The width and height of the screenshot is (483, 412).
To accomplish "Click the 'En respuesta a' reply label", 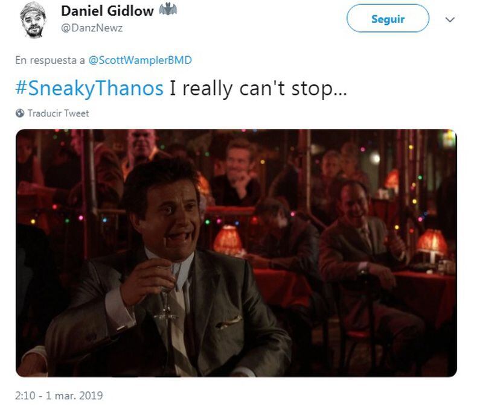I will (50, 60).
